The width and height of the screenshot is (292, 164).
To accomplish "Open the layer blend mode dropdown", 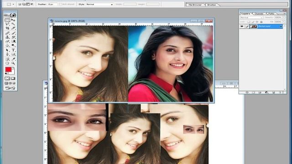I will coord(251,17).
